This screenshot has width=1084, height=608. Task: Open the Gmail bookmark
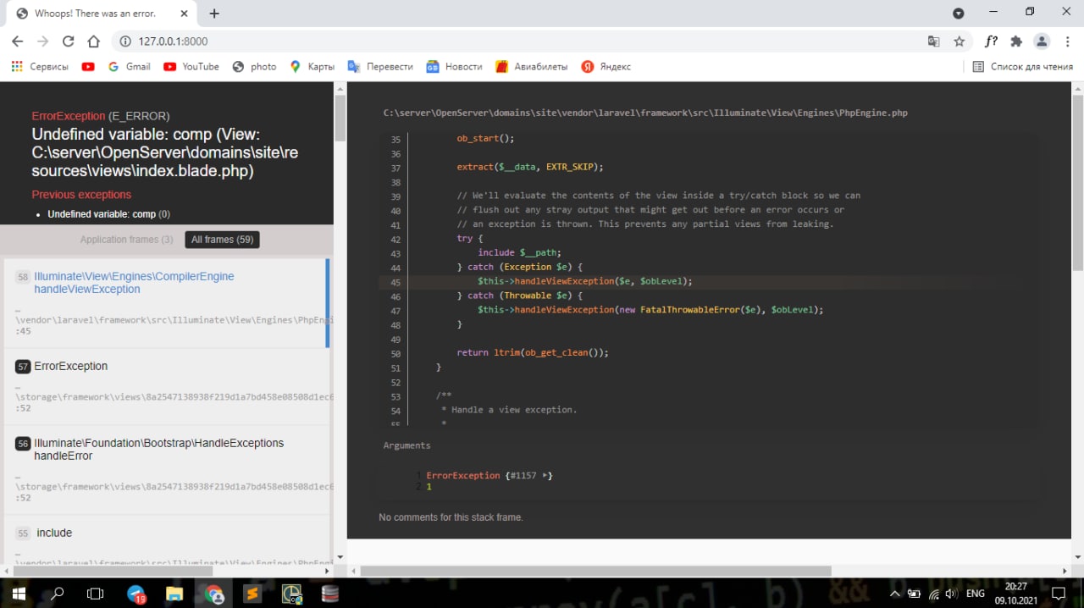[130, 67]
